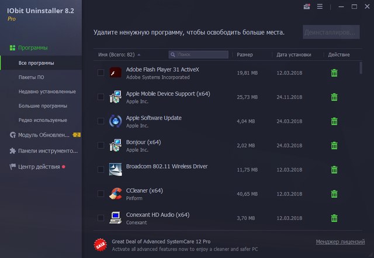Screen dimensions: 374x258
Task: Open the Пакеты ПО category
Action: pyautogui.click(x=31, y=77)
